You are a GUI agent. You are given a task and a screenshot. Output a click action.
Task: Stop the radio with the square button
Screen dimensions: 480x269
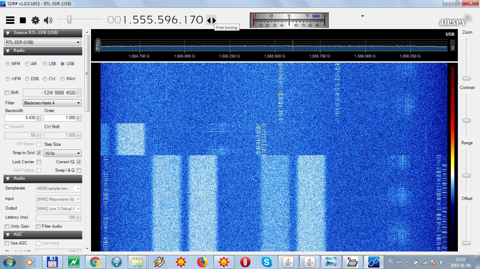[x=23, y=20]
